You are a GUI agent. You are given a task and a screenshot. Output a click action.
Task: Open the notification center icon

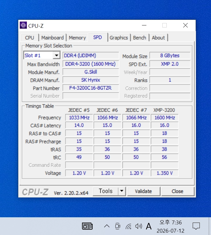tap(196, 226)
